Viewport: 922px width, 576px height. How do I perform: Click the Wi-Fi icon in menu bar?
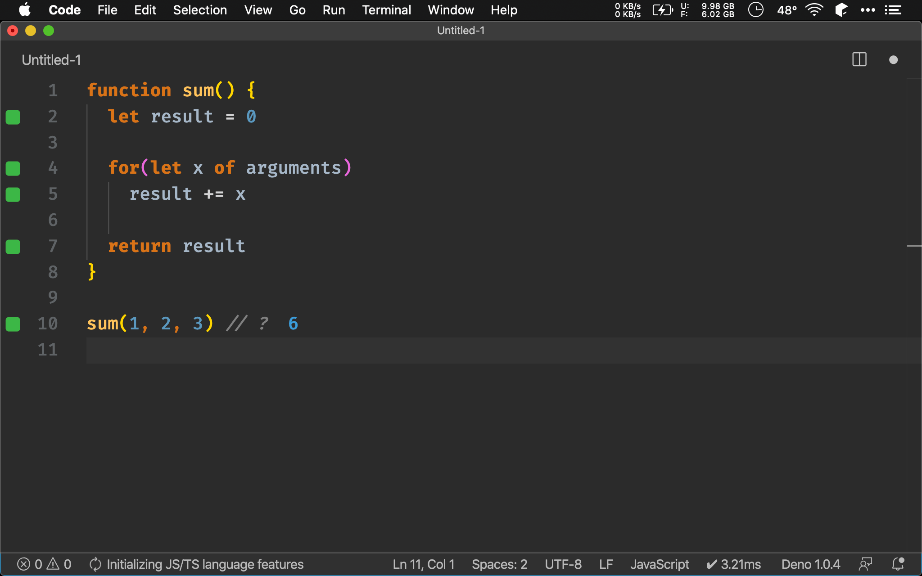(814, 10)
